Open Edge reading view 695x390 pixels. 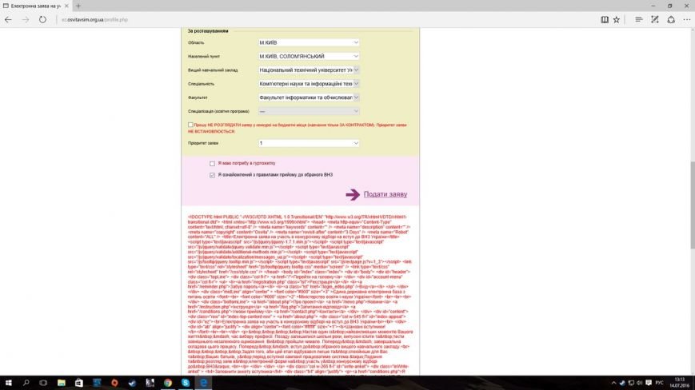point(605,19)
